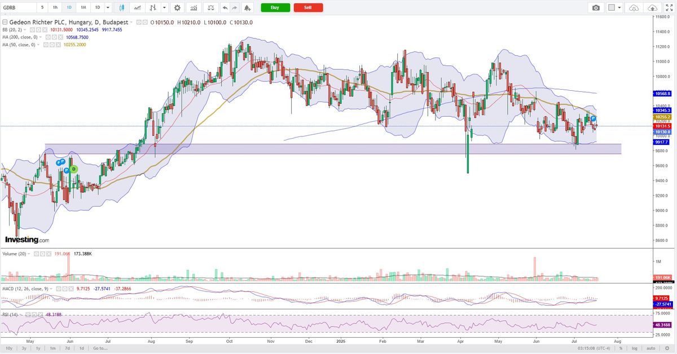Click the blue P marker near July price
The image size is (677, 354).
coord(594,118)
